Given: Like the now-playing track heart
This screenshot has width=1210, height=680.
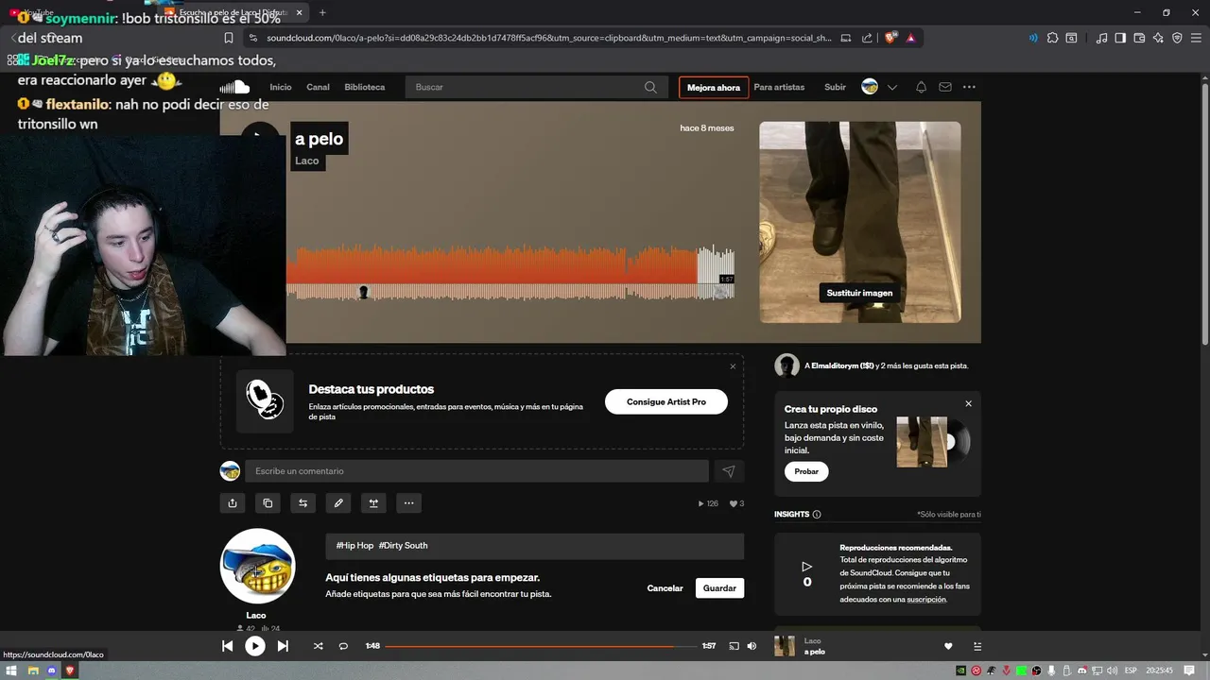Looking at the screenshot, I should coord(948,646).
